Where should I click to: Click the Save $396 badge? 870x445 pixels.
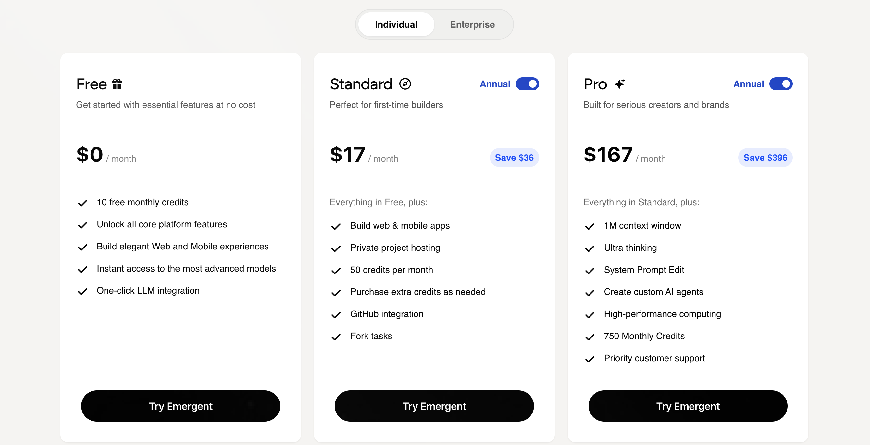click(765, 158)
